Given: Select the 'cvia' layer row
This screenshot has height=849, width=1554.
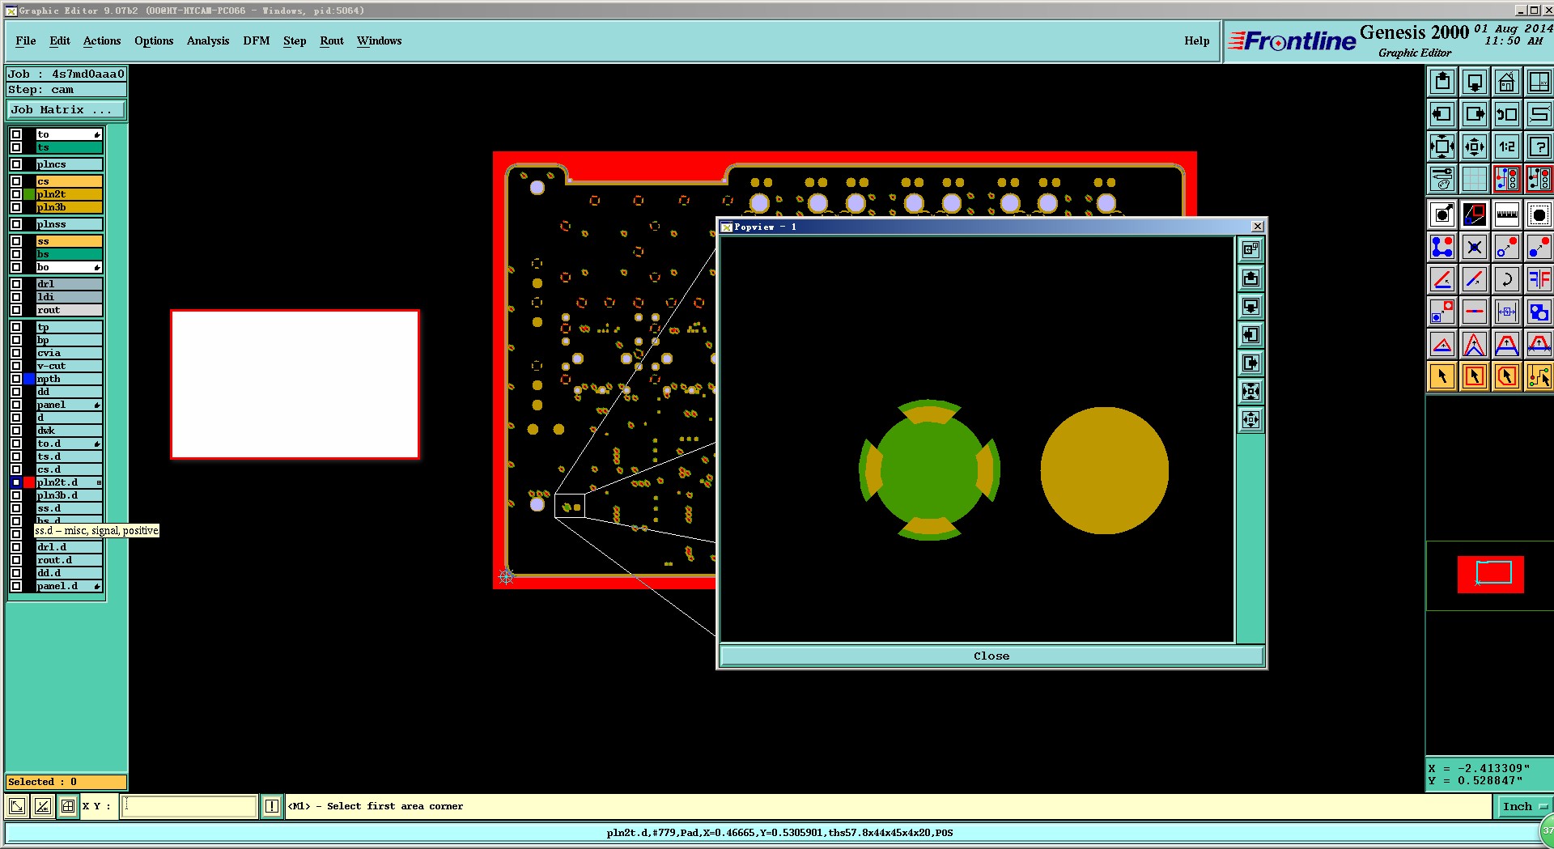Looking at the screenshot, I should 70,353.
